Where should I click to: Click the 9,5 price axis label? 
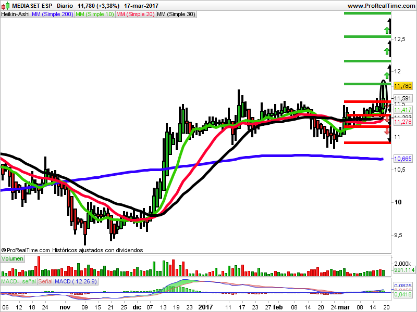pos(398,236)
